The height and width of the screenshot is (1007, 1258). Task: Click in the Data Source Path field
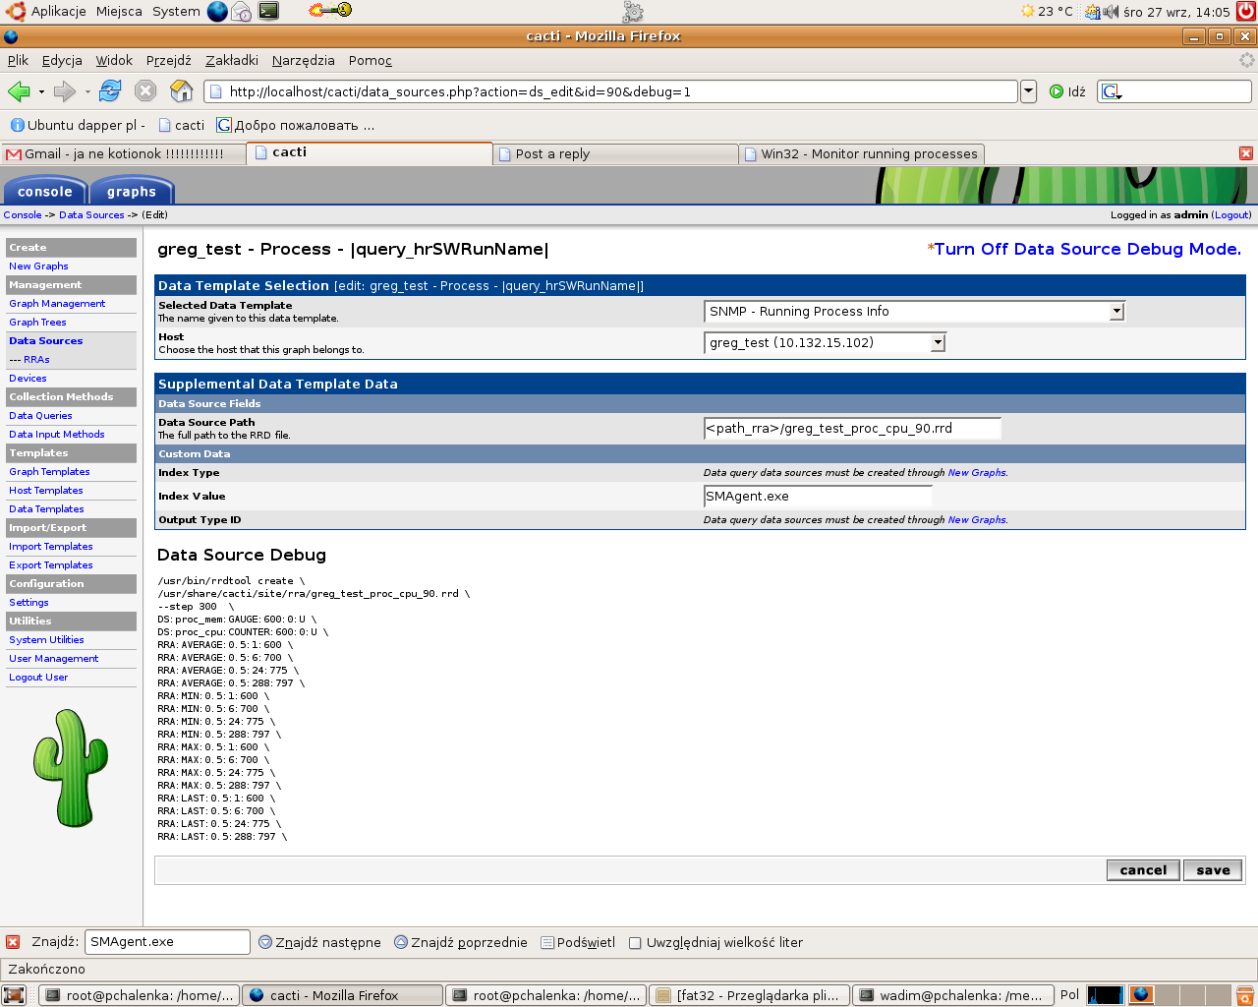(x=852, y=428)
